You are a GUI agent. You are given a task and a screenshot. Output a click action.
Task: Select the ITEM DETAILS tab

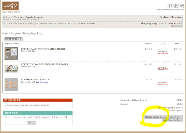pyautogui.click(x=13, y=39)
